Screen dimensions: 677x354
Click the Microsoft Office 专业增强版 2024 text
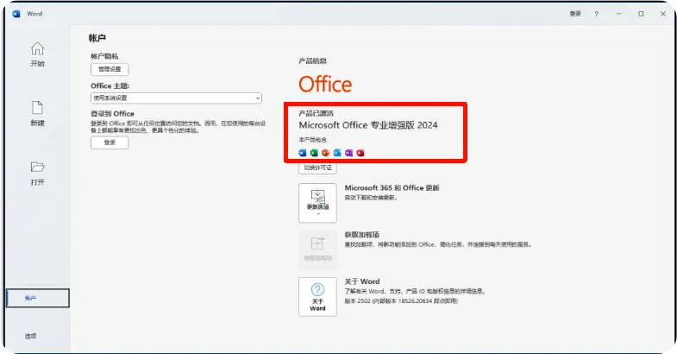pyautogui.click(x=368, y=125)
